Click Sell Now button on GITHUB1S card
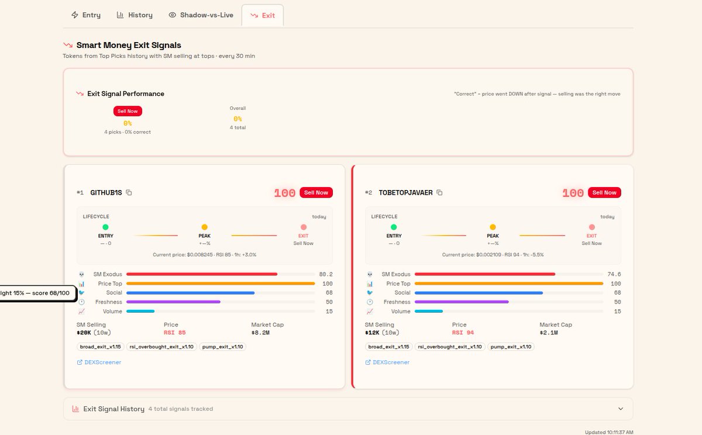Viewport: 702px width, 435px height. [x=316, y=192]
